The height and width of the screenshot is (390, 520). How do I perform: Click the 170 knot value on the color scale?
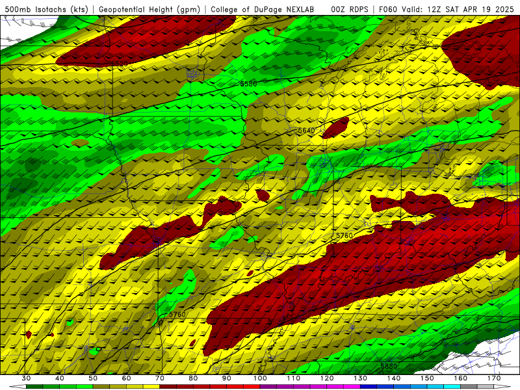pyautogui.click(x=494, y=378)
